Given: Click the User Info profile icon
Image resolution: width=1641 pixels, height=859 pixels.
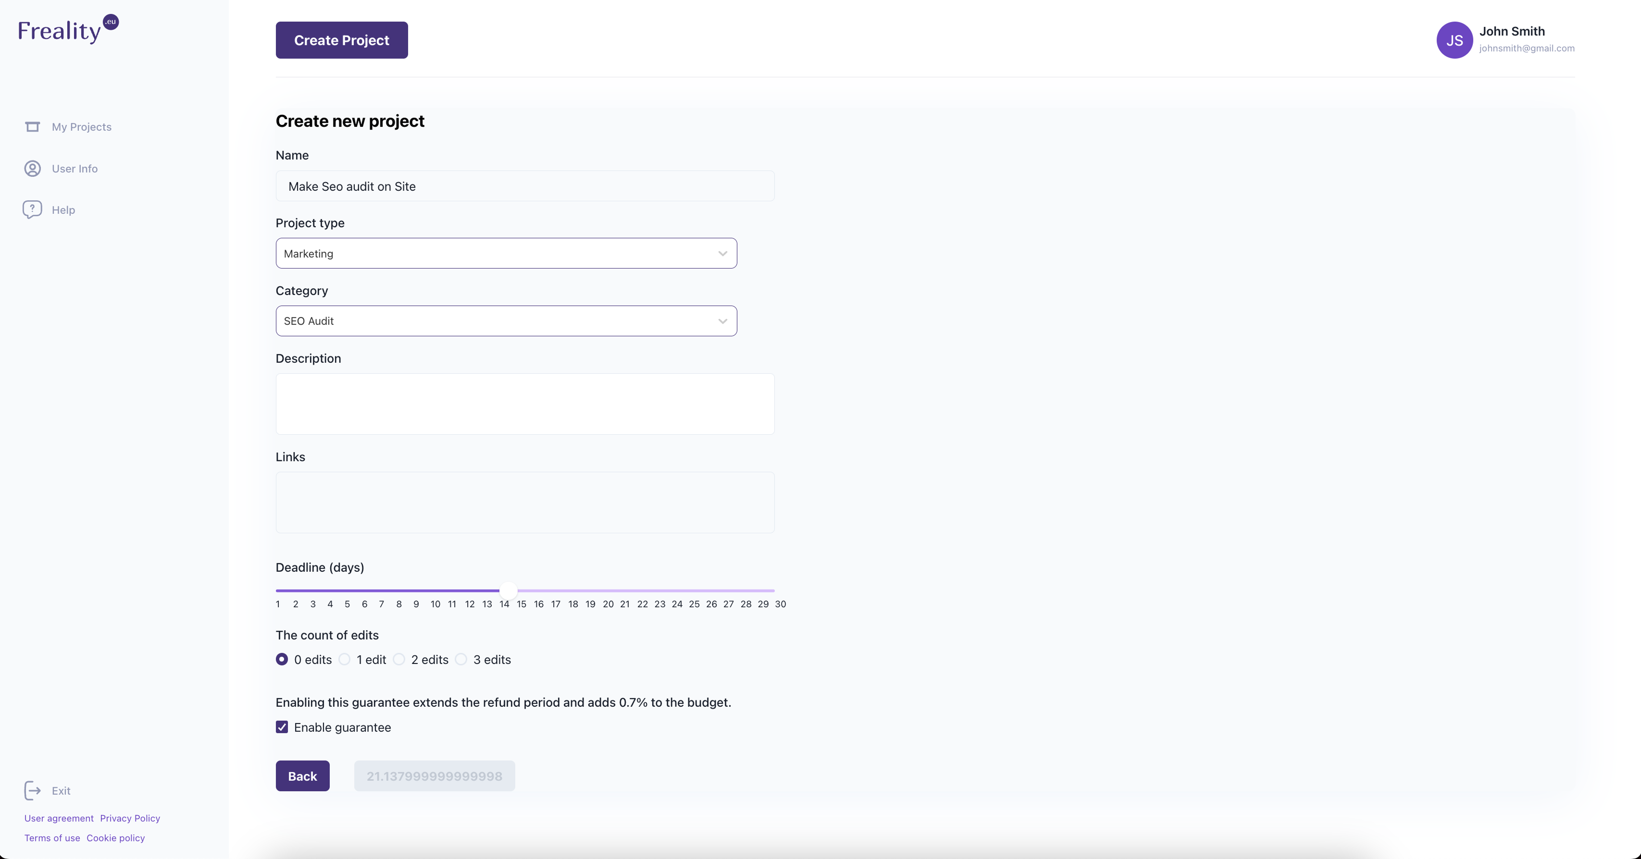Looking at the screenshot, I should pyautogui.click(x=32, y=168).
